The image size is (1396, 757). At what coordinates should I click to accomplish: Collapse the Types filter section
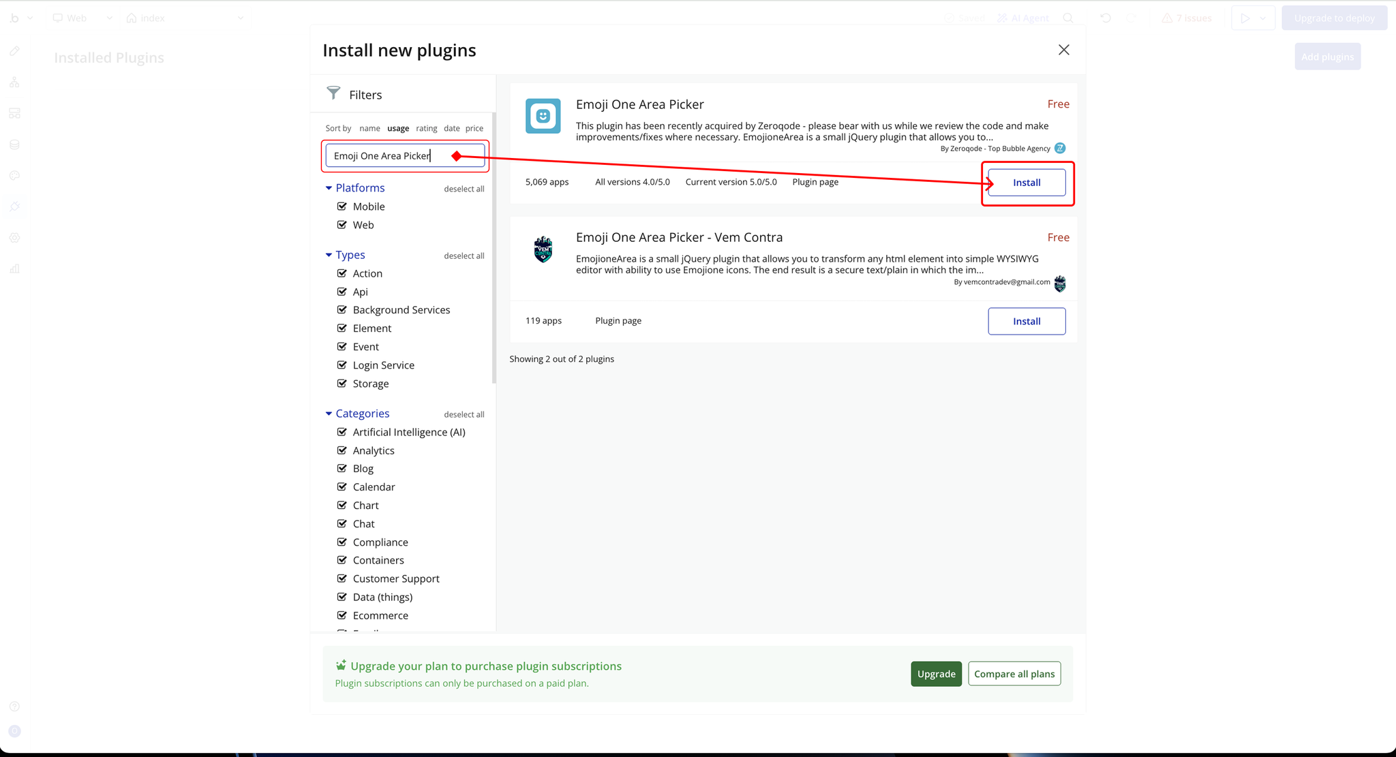pyautogui.click(x=329, y=255)
